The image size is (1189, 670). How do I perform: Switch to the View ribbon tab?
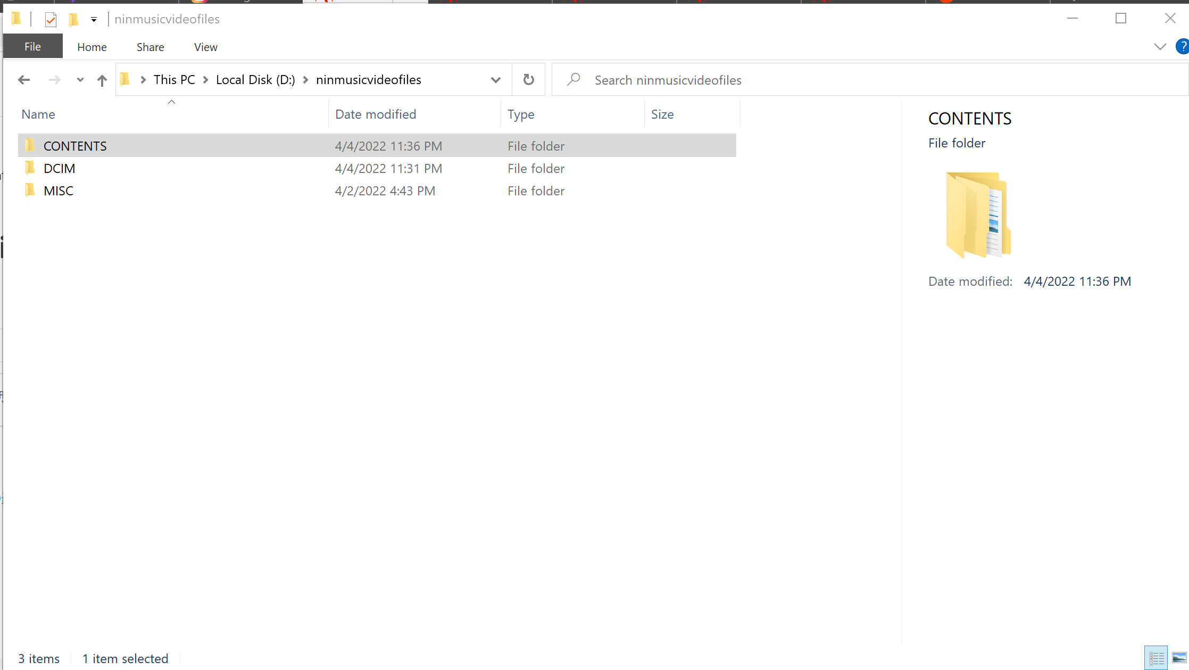click(205, 47)
